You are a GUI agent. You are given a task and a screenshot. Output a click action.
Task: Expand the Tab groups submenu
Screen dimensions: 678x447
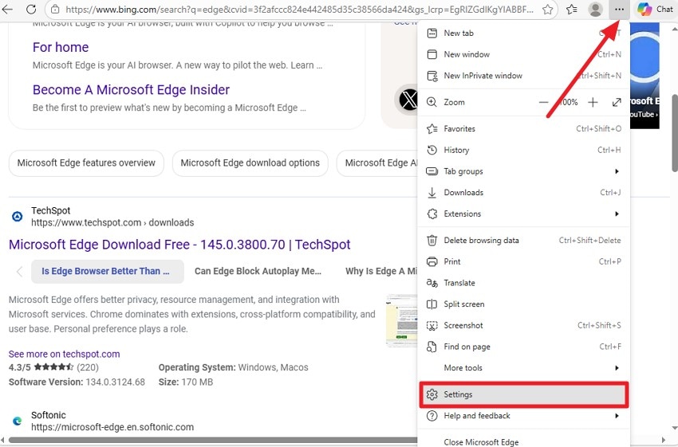(x=523, y=171)
